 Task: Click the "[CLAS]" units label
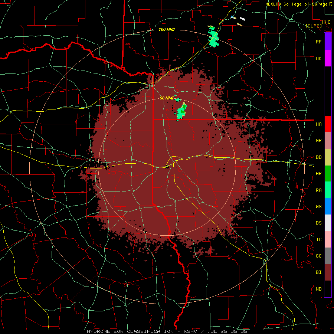(314, 26)
